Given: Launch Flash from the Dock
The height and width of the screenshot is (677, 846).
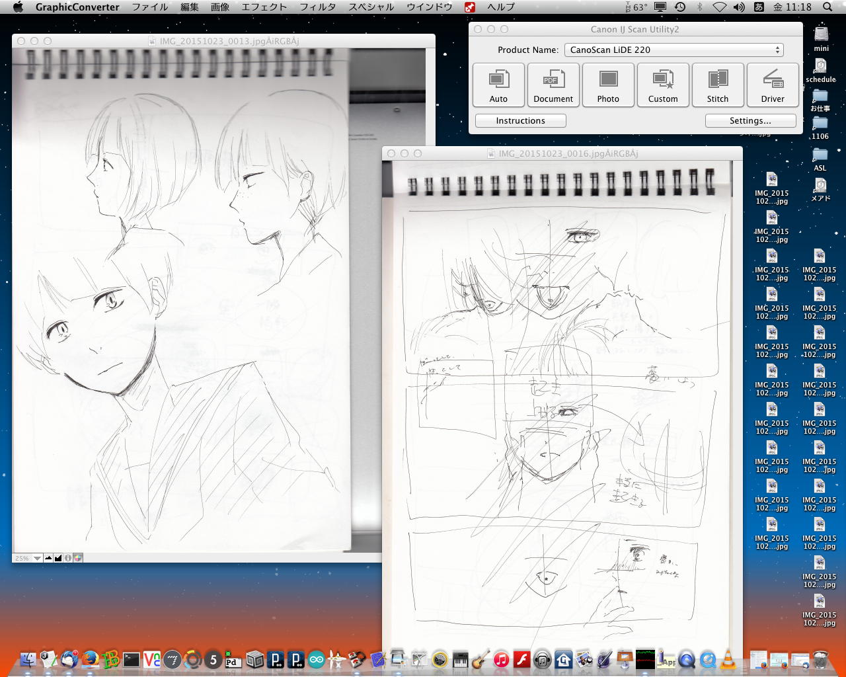Looking at the screenshot, I should click(522, 659).
